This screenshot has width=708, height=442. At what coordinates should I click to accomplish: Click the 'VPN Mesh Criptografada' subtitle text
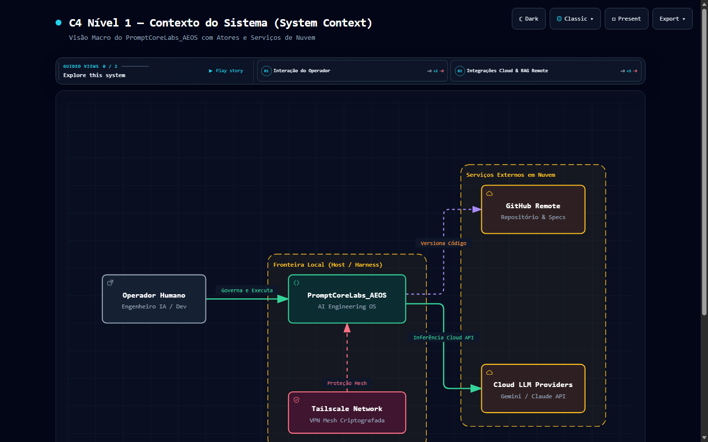[347, 420]
